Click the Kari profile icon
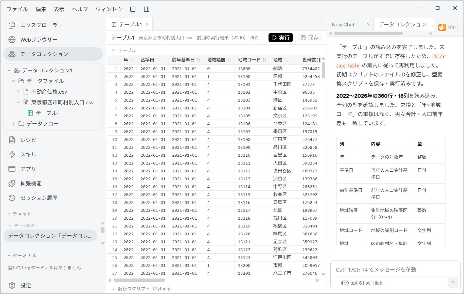This screenshot has height=294, width=464. [442, 27]
